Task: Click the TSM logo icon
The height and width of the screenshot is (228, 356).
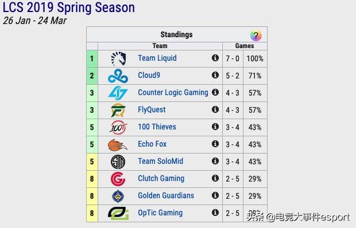Action: click(x=118, y=162)
